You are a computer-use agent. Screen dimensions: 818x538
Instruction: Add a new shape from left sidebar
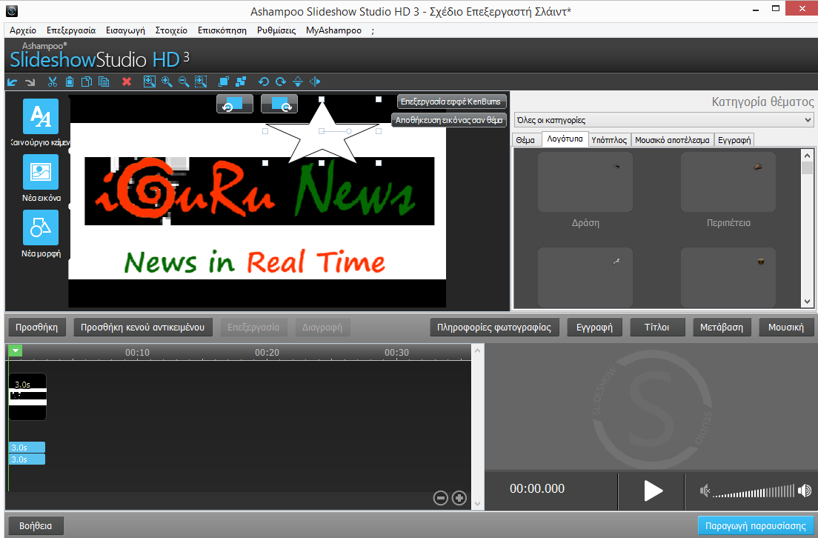pos(41,228)
